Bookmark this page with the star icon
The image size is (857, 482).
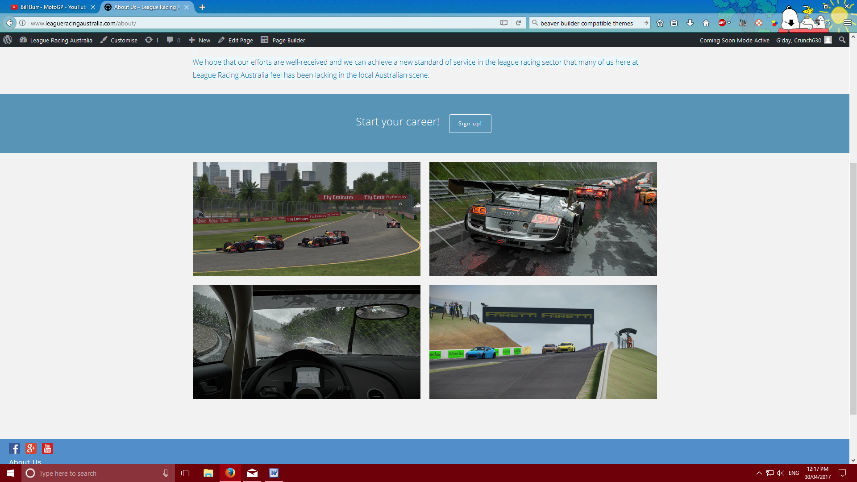pyautogui.click(x=660, y=23)
